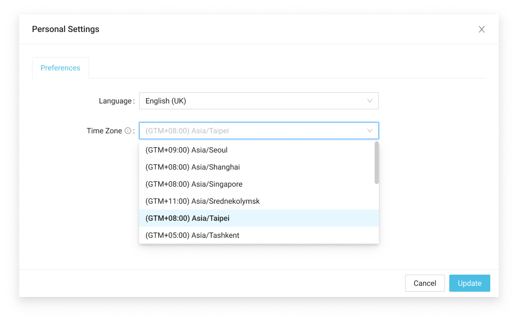Viewport: 518px width, 321px height.
Task: Click the time zone list scrollbar thumb
Action: point(377,162)
